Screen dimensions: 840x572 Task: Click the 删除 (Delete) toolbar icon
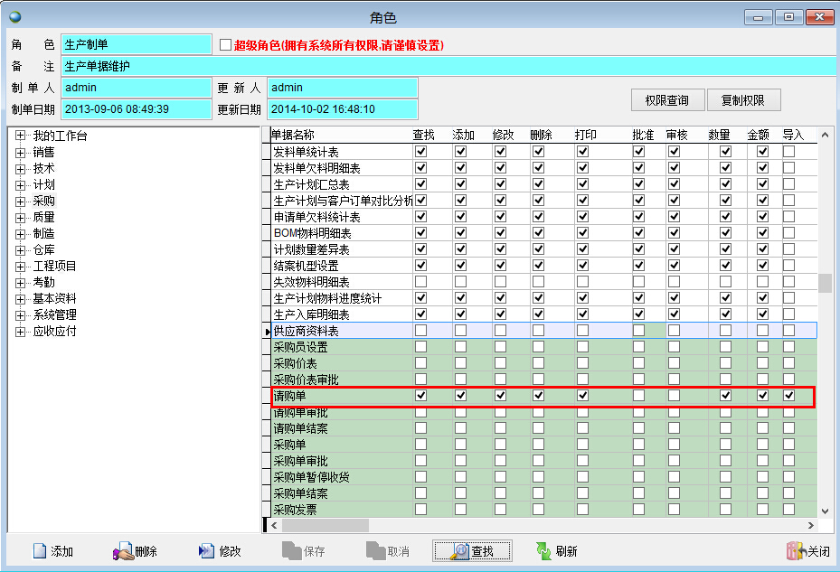(x=123, y=551)
